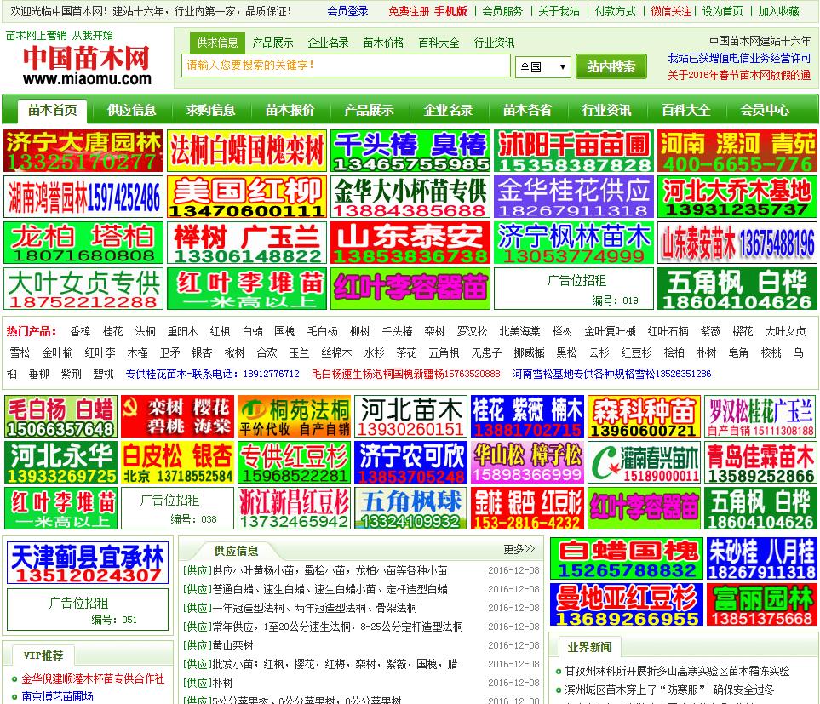Viewport: 820px width, 704px height.
Task: Click the 红豆杉 hot product link
Action: tap(636, 352)
